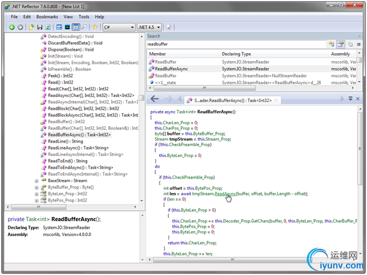
Task: Select the <>1__state search result row
Action: pos(252,83)
